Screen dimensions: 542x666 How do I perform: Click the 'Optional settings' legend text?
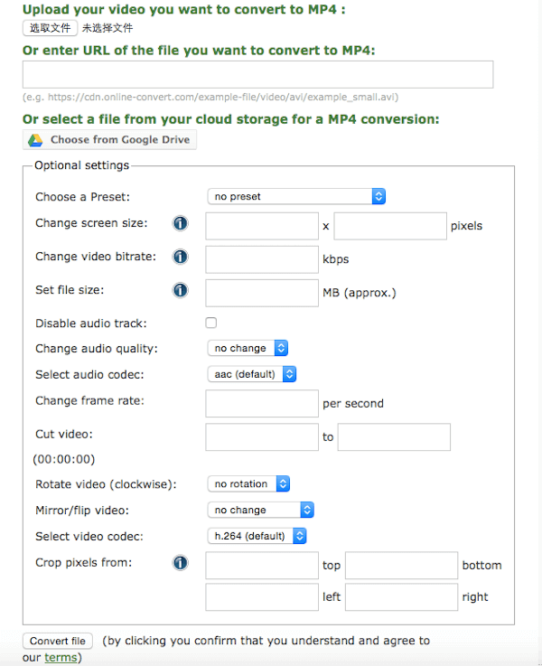click(x=82, y=165)
